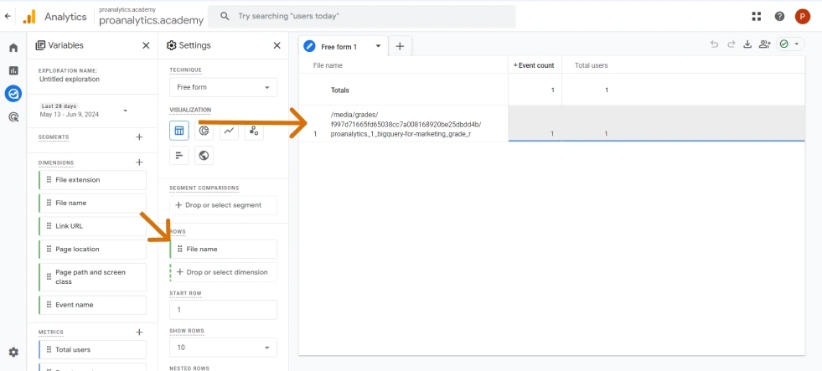Select File name chip in Rows
The height and width of the screenshot is (371, 822).
click(x=224, y=249)
